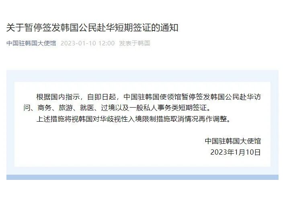
Task: Click the 发表于韩国 location label
Action: click(135, 43)
